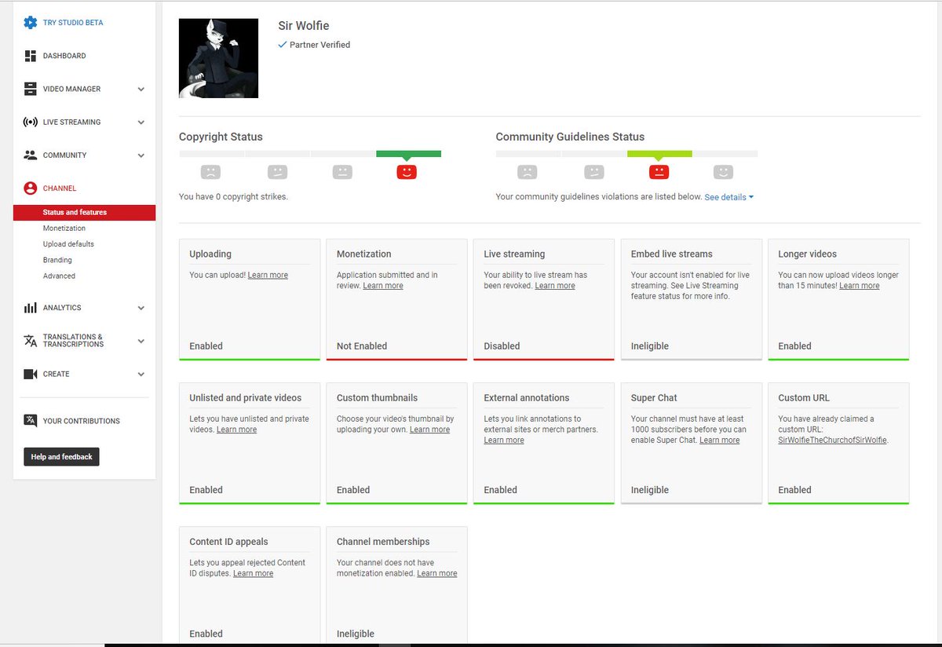Screen dimensions: 942x647
Task: Expand Translations & Transcriptions section
Action: 141,341
